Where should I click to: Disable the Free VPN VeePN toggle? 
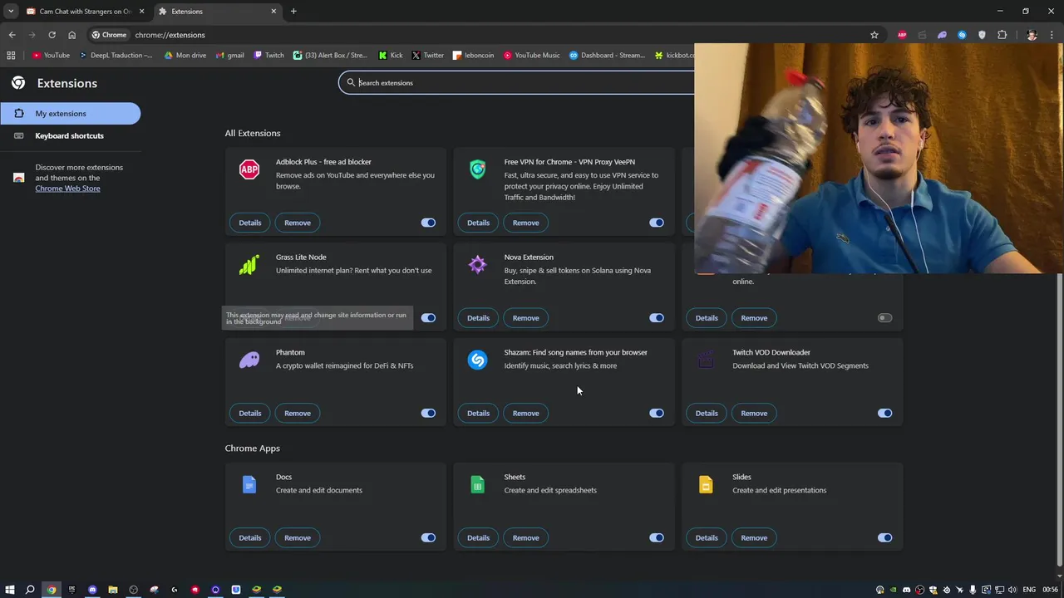(x=657, y=223)
